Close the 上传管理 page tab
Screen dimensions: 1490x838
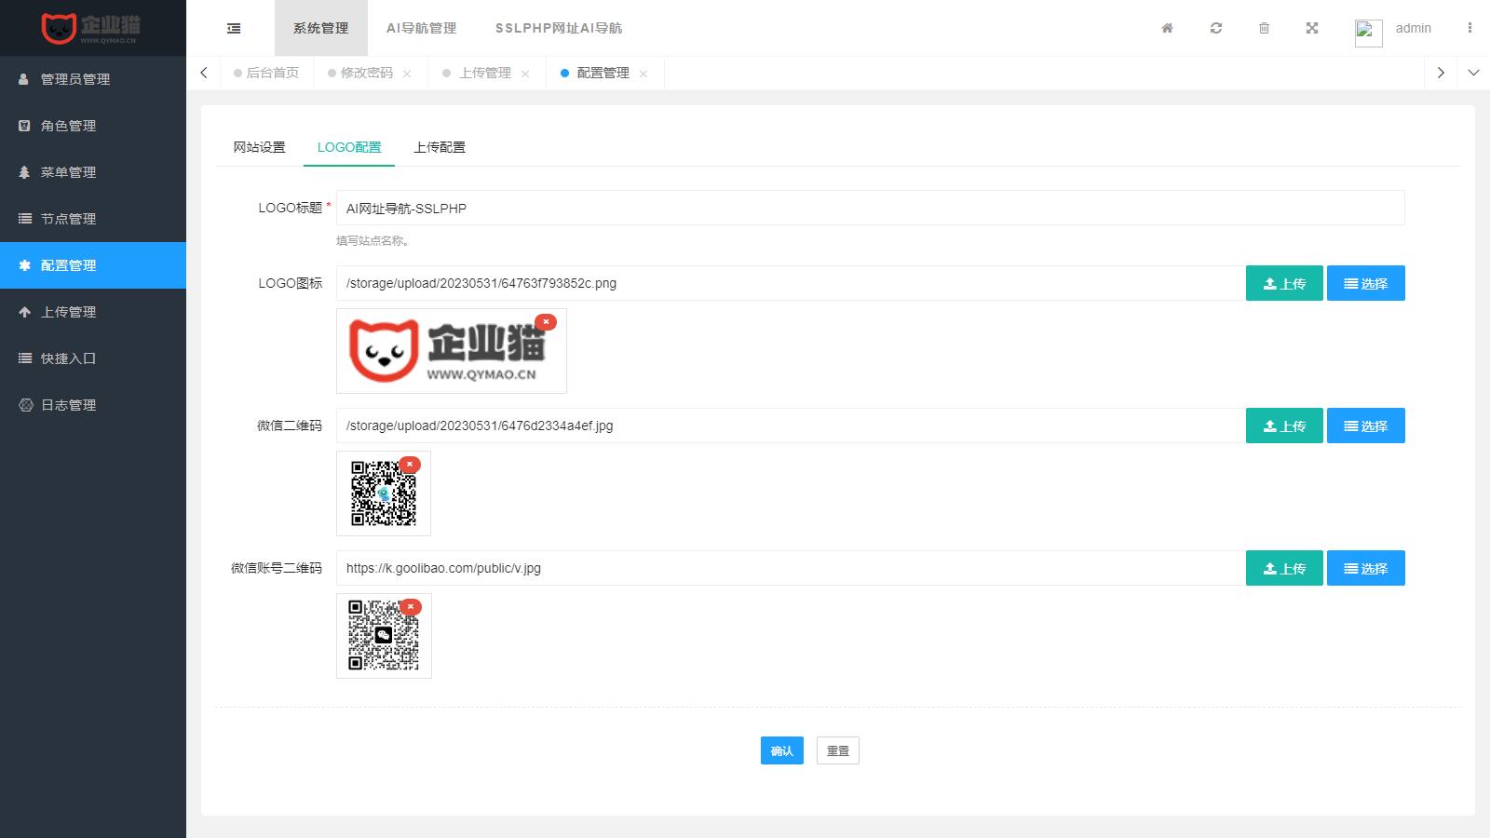(525, 74)
